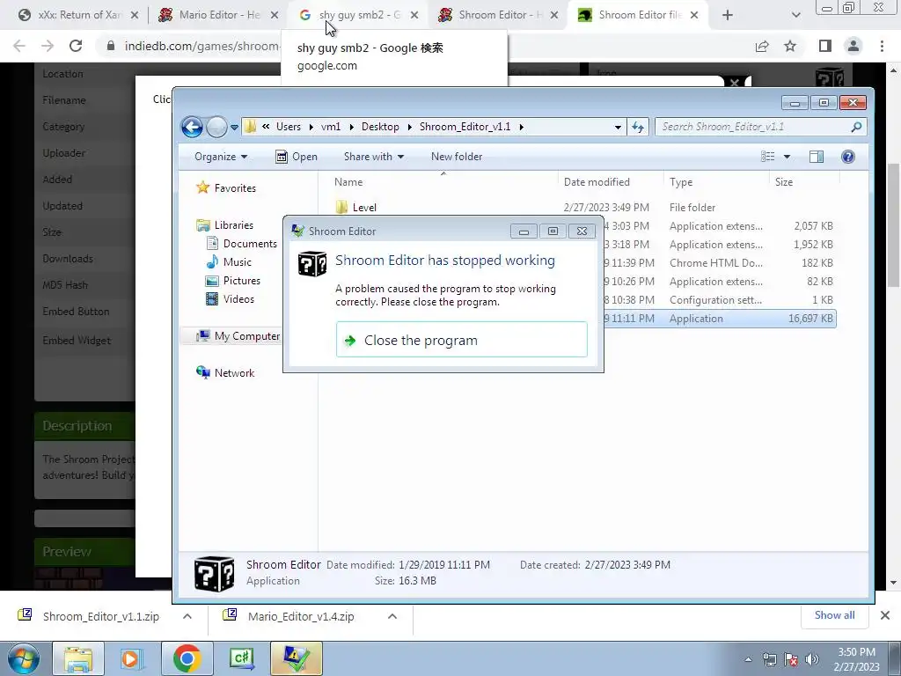Sort by the Size column header
The height and width of the screenshot is (676, 901).
pos(783,181)
